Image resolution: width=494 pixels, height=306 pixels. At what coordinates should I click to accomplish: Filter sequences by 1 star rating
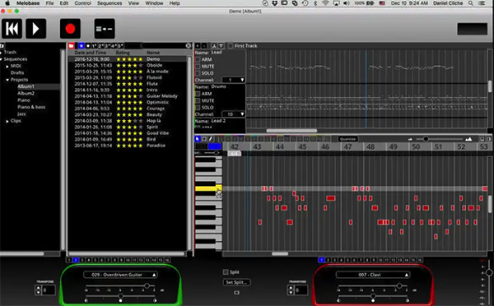(x=94, y=45)
